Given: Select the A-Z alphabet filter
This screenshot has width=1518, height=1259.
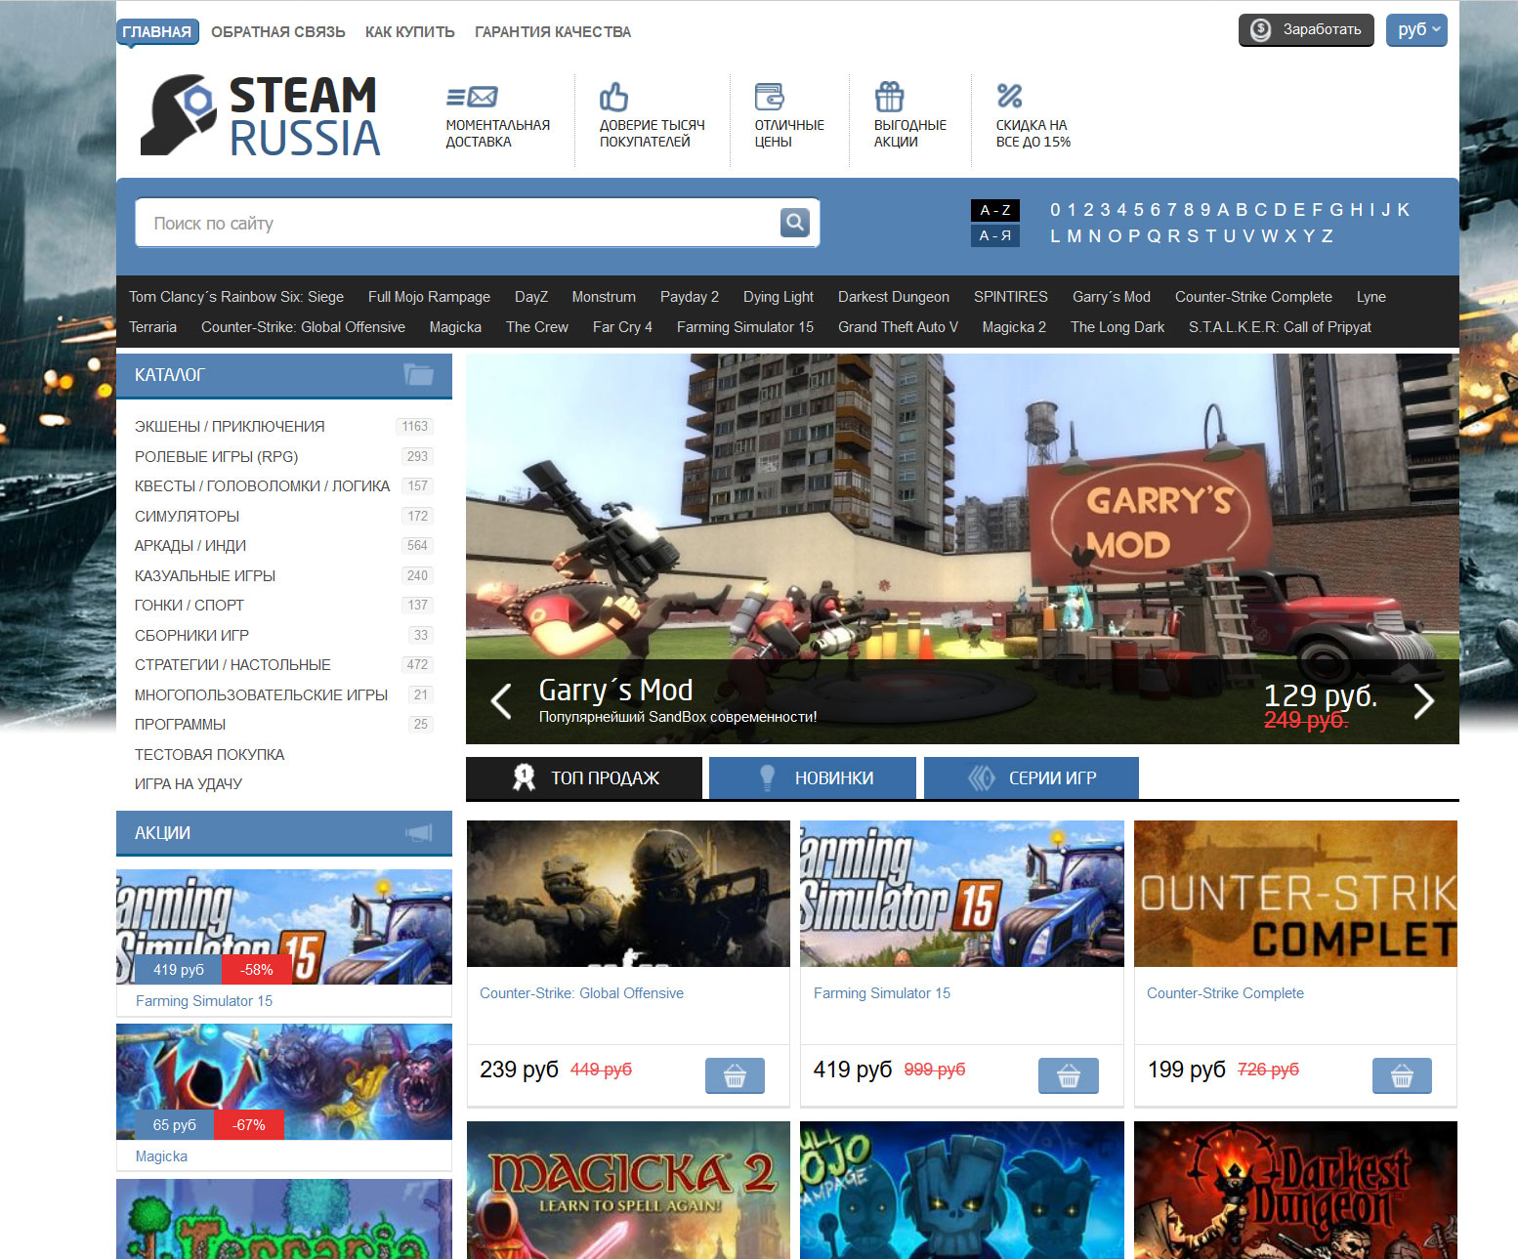Looking at the screenshot, I should (x=995, y=210).
